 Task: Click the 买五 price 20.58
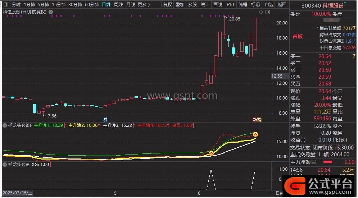325,84
